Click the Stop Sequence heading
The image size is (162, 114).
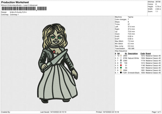(x=121, y=51)
